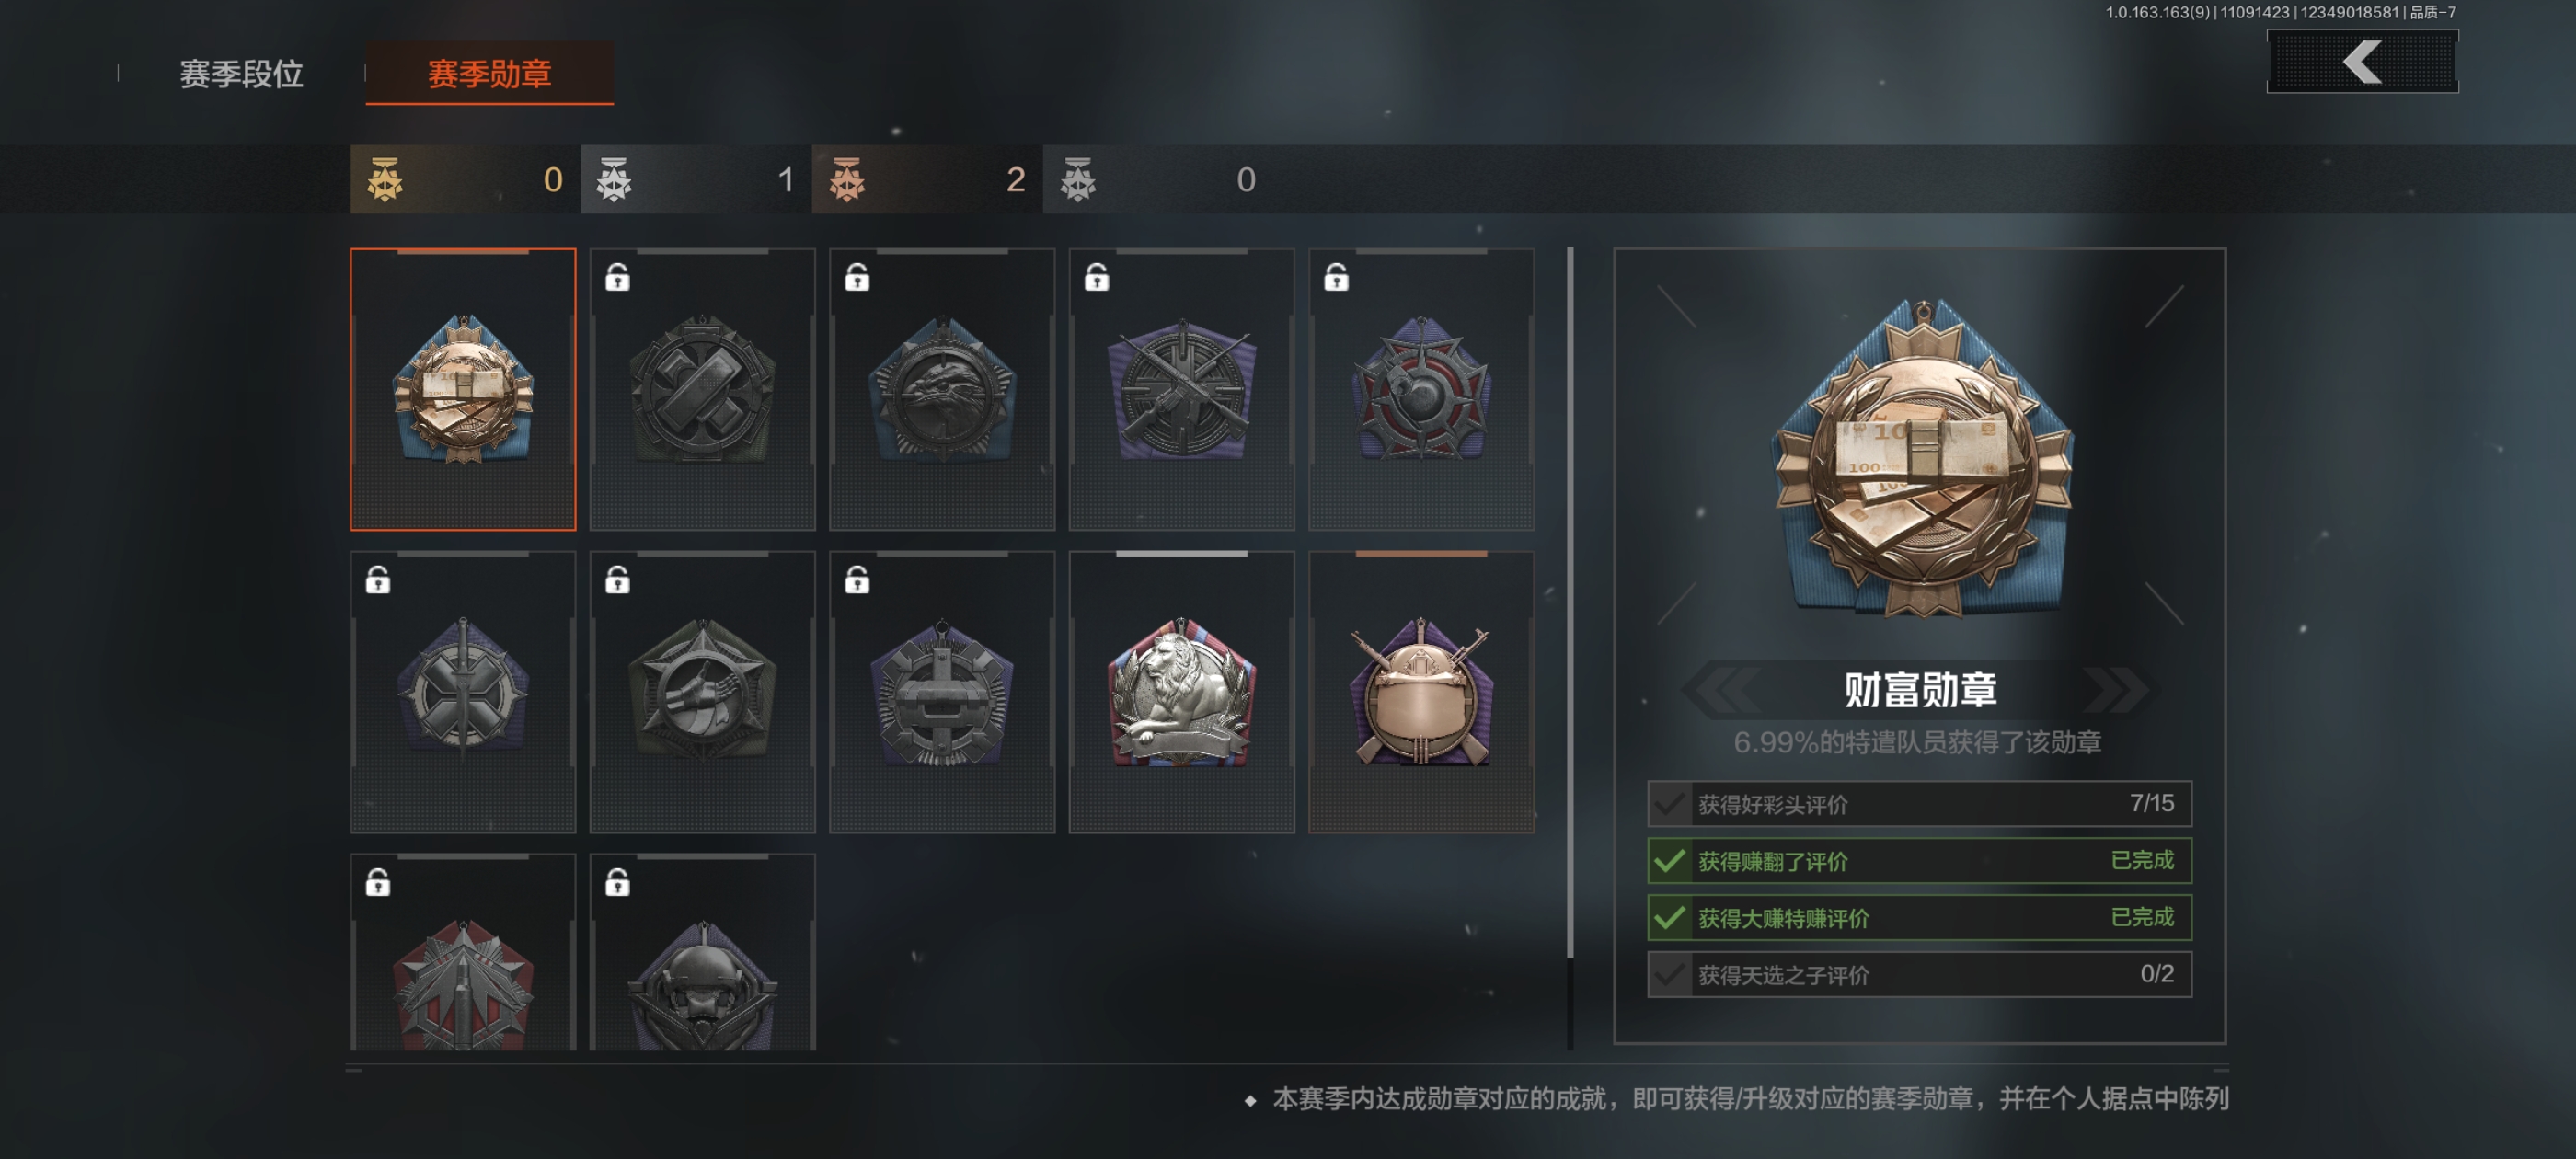This screenshot has height=1159, width=2576.
Task: Click the 获得天选之子评价 checkbox
Action: (1669, 974)
